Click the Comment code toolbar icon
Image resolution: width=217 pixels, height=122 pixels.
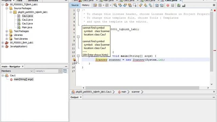point(179,5)
